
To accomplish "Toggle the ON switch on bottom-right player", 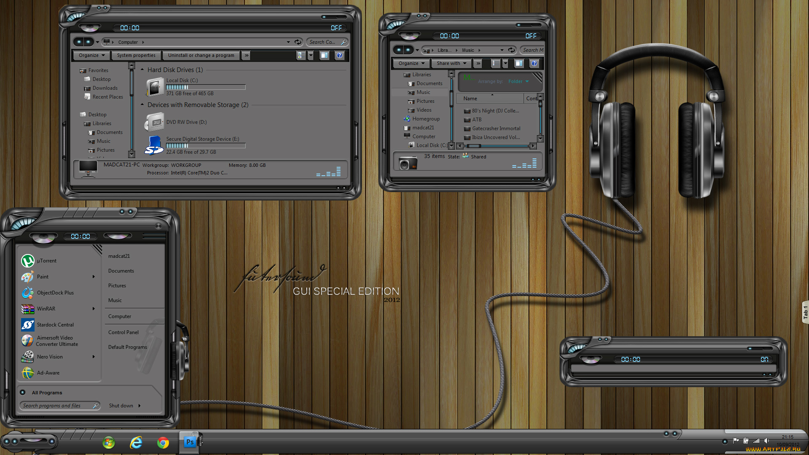I will (x=764, y=359).
